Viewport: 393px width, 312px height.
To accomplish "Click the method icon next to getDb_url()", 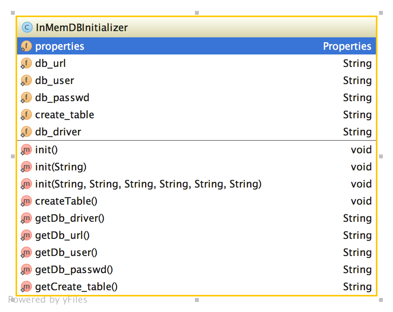I will pos(26,235).
